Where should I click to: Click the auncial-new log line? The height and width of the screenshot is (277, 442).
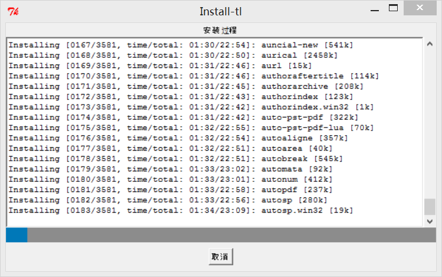181,45
